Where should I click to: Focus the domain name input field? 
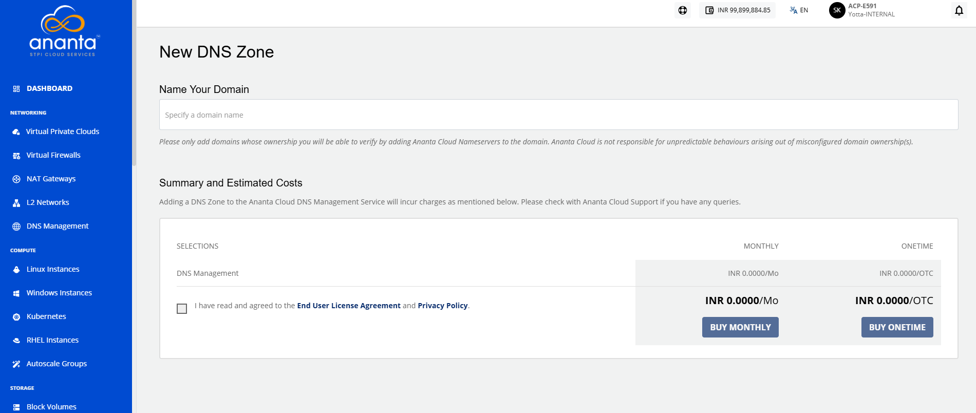pyautogui.click(x=558, y=115)
